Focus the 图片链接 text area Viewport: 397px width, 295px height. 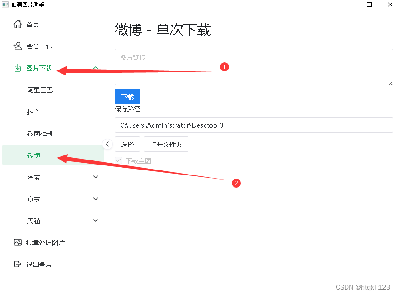(254, 67)
